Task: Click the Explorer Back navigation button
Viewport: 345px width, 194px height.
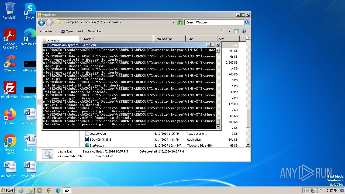Action: click(42, 22)
